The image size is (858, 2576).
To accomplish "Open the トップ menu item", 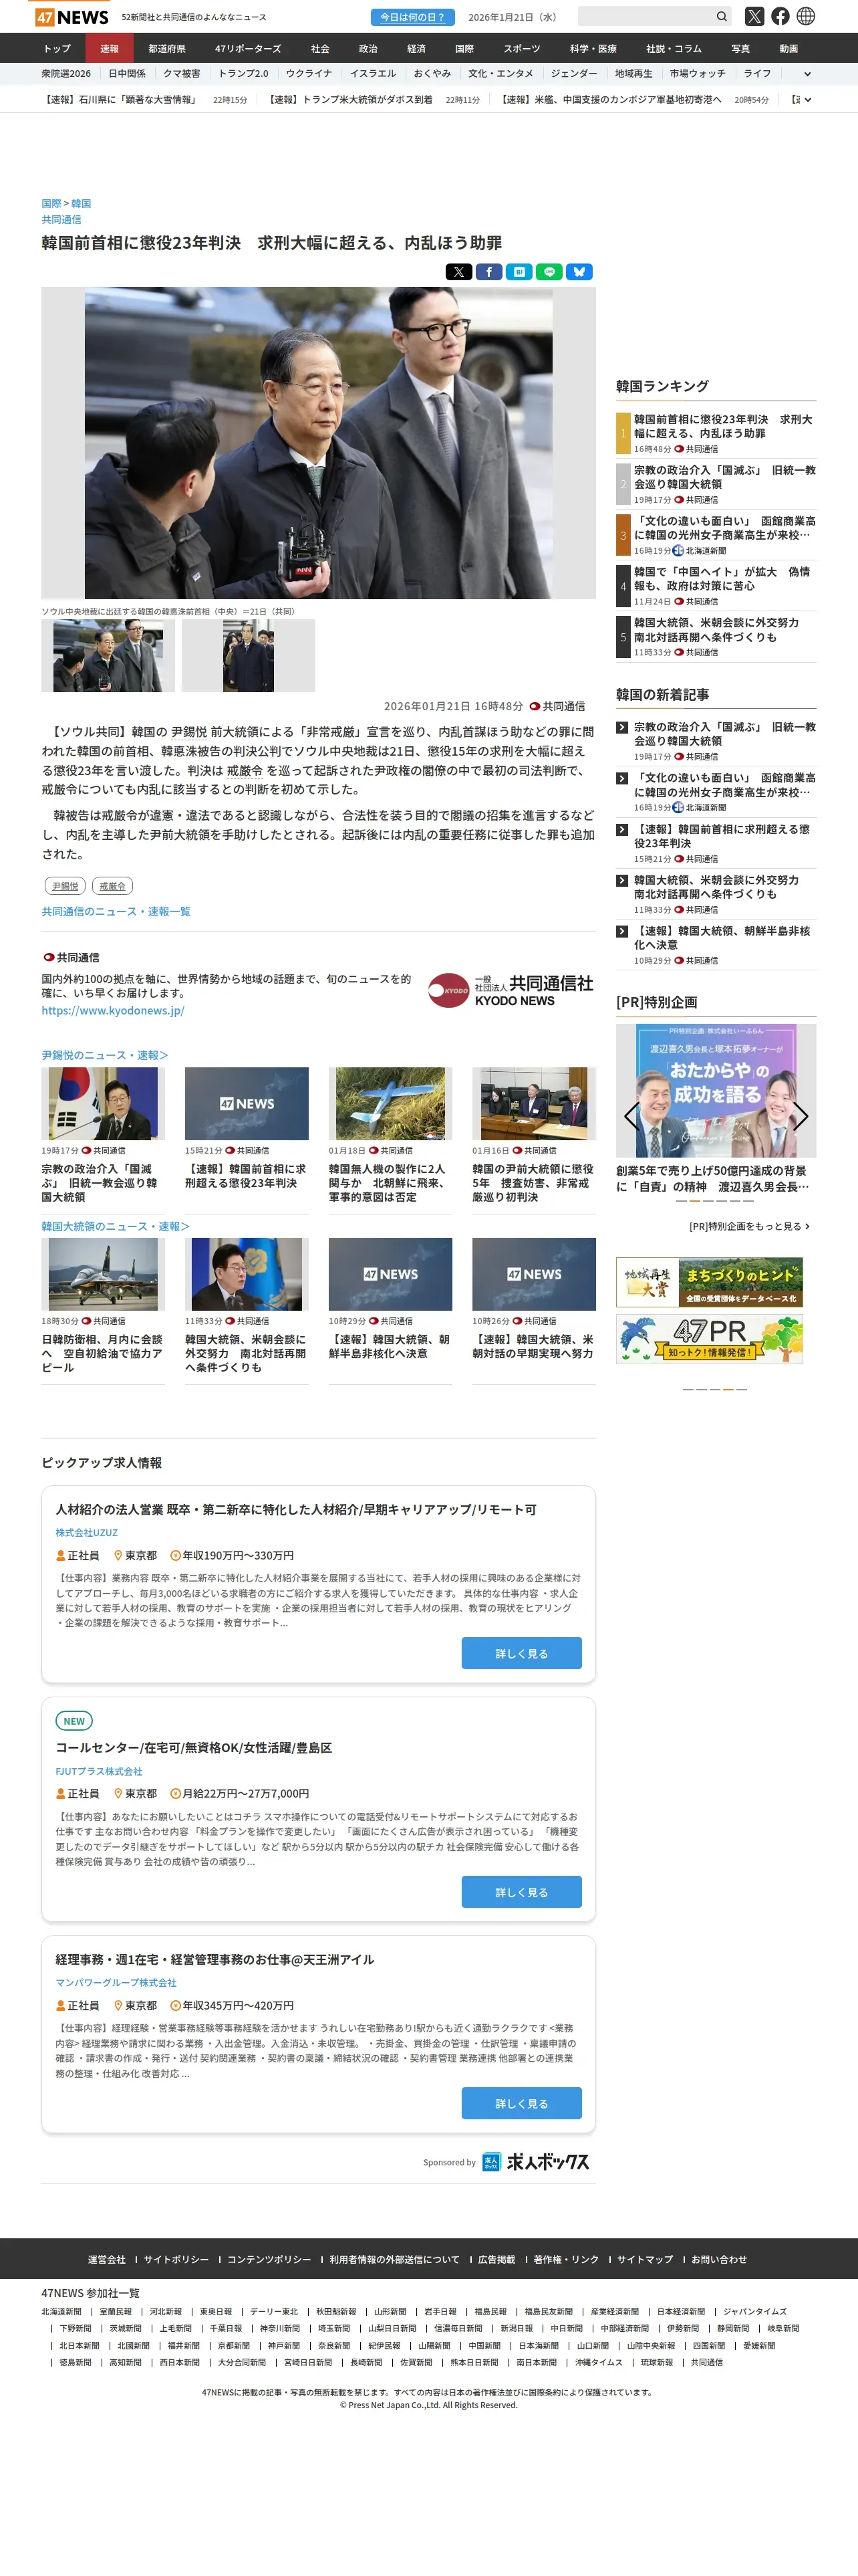I will tap(57, 48).
